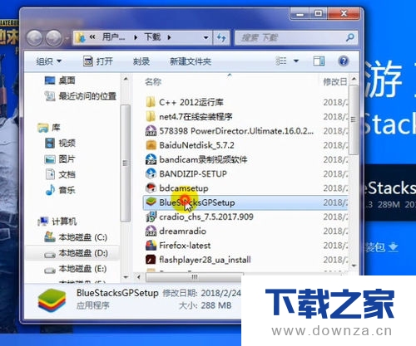The width and height of the screenshot is (416, 346).
Task: Minimize the Explorer window
Action: (300, 14)
